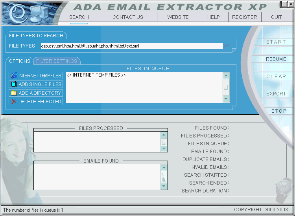Click the FILES IN QUEUE statistic label on the right
This screenshot has height=216, width=295.
point(209,144)
